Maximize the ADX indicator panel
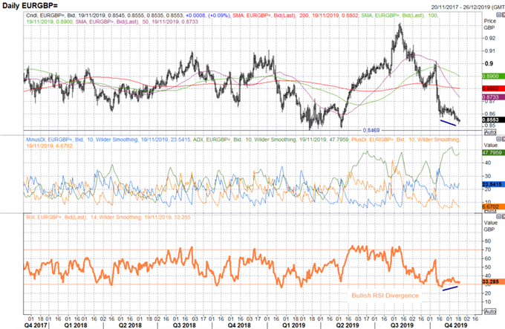505x329 pixels. coord(499,139)
